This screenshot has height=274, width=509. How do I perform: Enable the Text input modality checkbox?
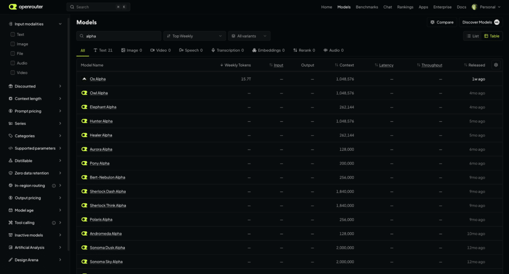pyautogui.click(x=12, y=34)
